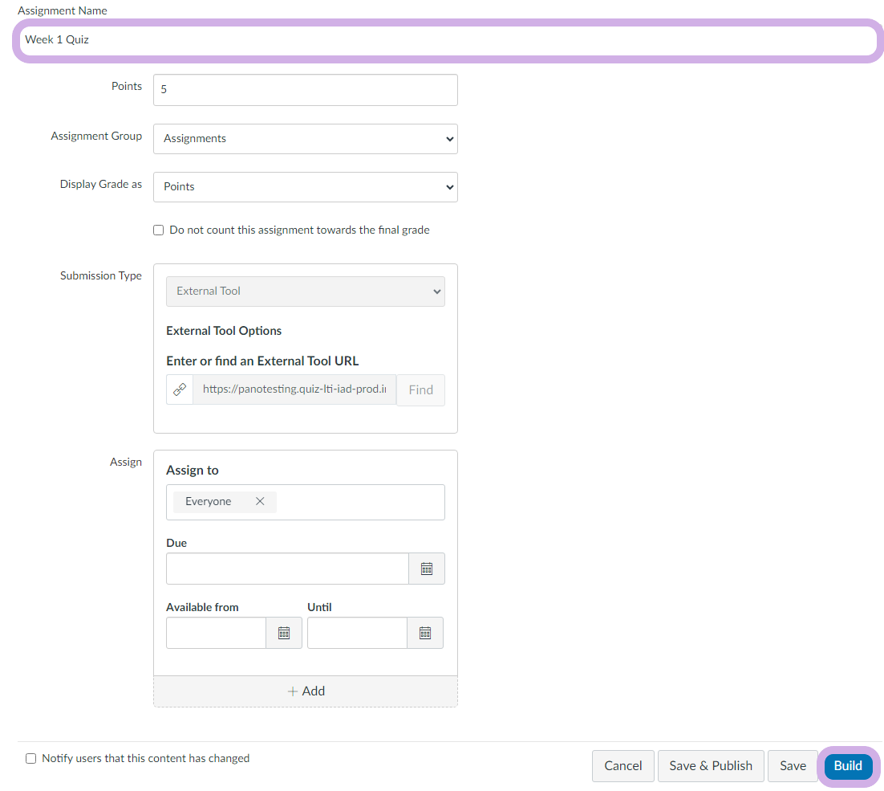Open the Due date calendar picker
Viewport: 884px width, 791px height.
pyautogui.click(x=426, y=569)
